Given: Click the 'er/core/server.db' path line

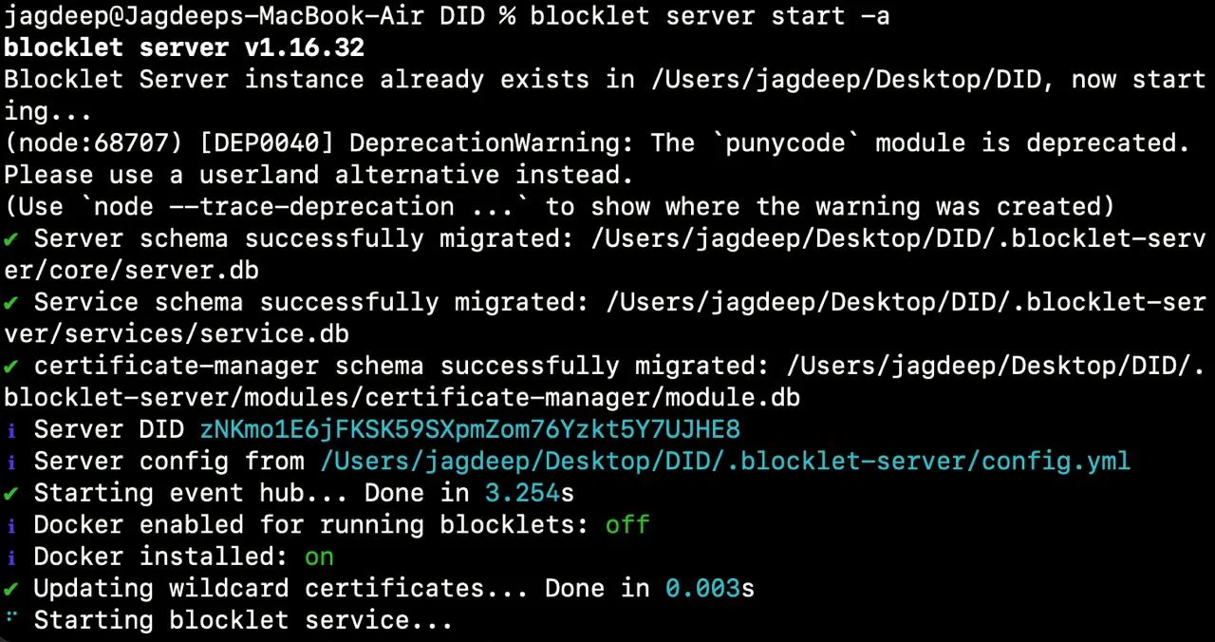Looking at the screenshot, I should coord(131,271).
